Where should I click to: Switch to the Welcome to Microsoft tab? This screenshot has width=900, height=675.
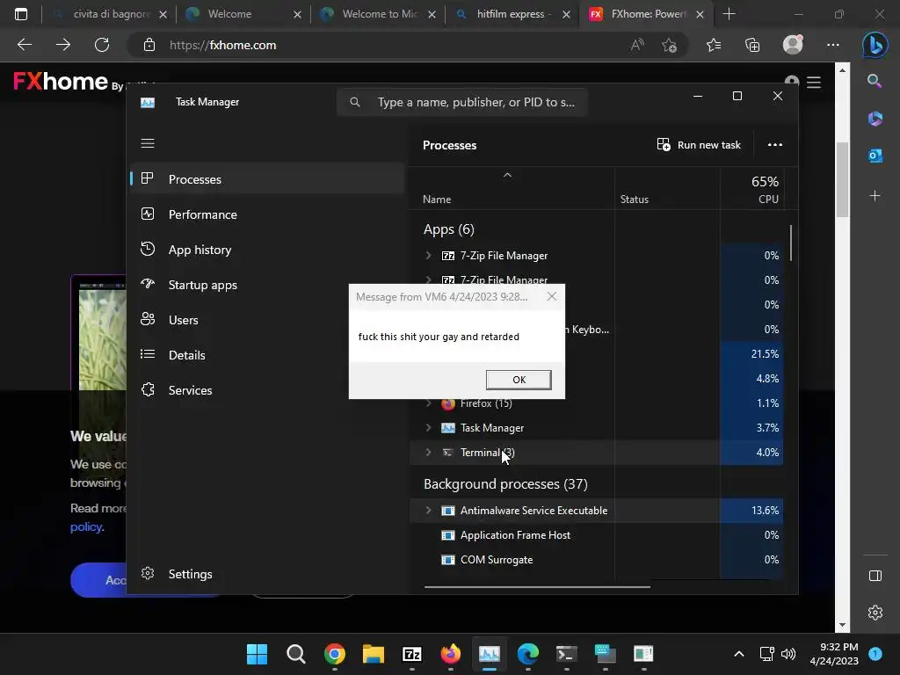(376, 14)
